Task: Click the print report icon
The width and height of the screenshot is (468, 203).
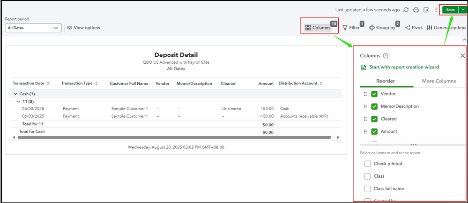Action: 416,10
